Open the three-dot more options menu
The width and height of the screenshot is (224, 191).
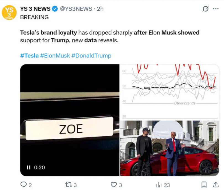(216, 9)
